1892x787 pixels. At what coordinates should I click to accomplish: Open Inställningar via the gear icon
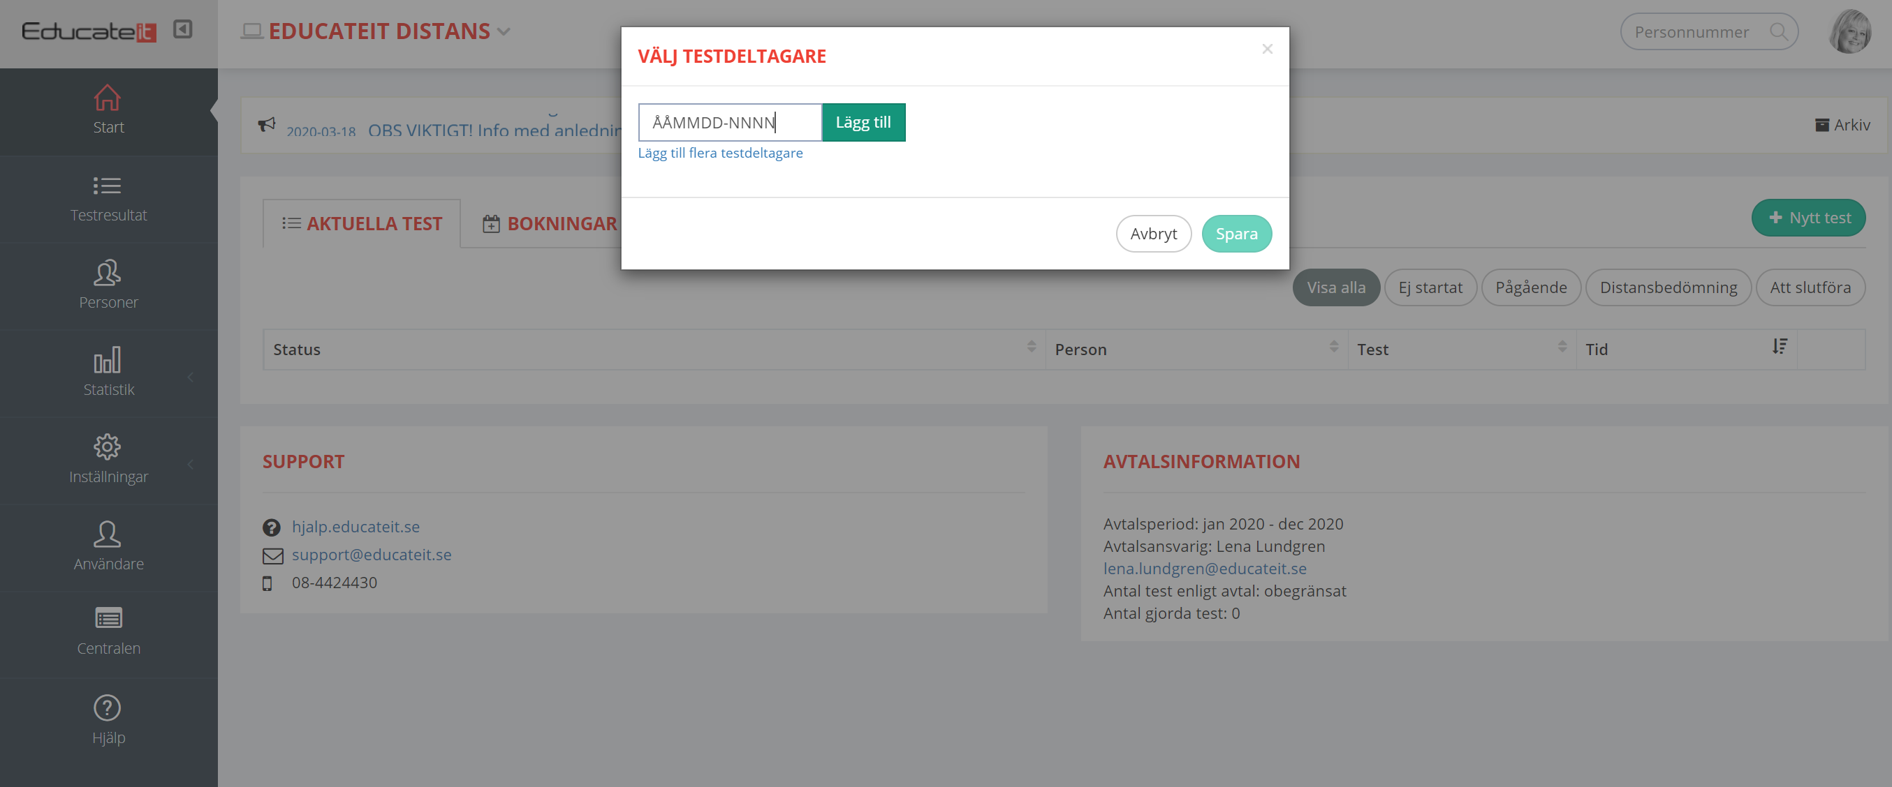[109, 460]
